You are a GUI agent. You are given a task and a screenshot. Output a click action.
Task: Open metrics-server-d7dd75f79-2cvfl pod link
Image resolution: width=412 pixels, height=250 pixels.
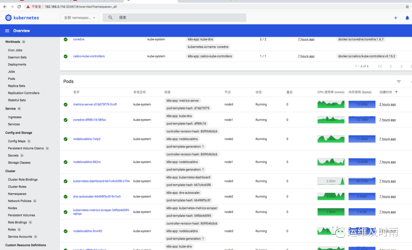(95, 104)
